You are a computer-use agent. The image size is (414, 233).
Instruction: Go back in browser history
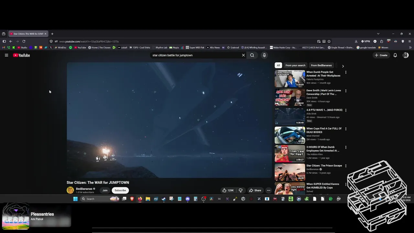click(11, 41)
